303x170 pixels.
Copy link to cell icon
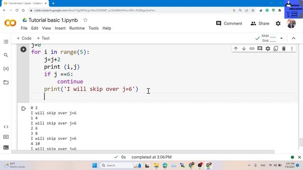click(252, 49)
